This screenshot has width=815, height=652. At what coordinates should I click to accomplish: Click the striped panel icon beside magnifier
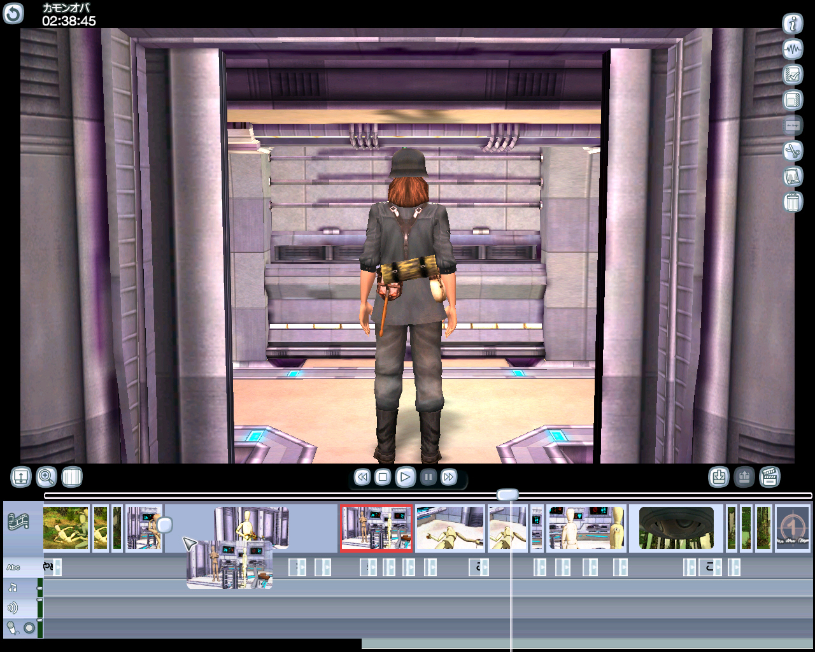point(72,477)
